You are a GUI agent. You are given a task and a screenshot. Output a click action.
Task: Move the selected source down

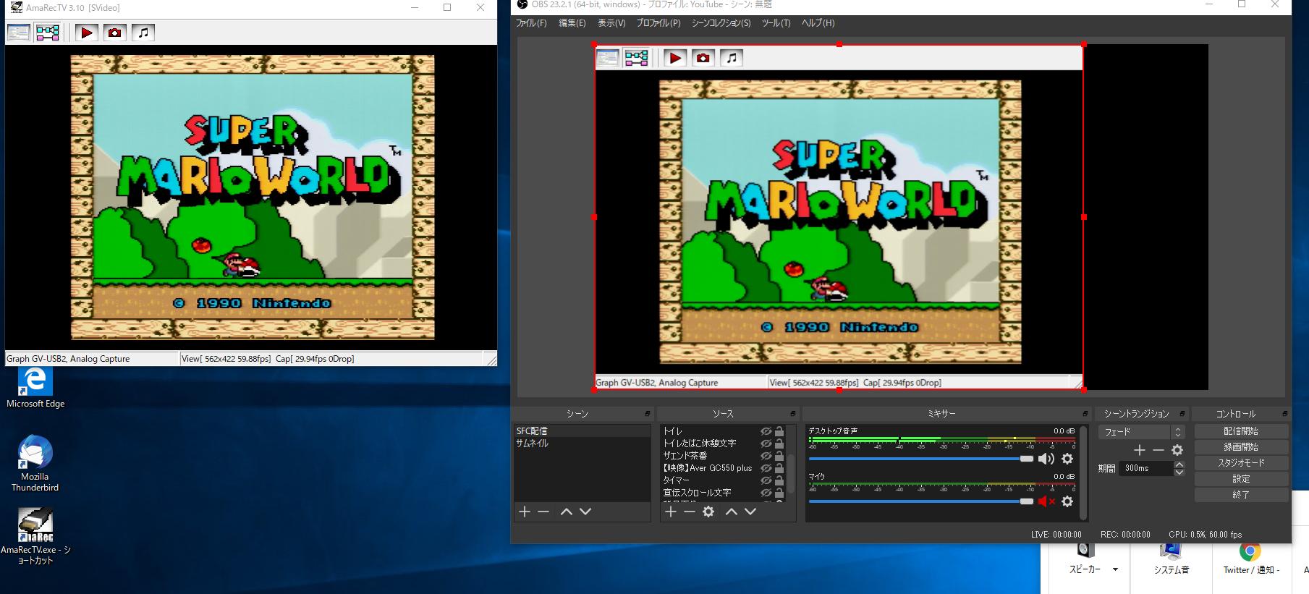750,512
